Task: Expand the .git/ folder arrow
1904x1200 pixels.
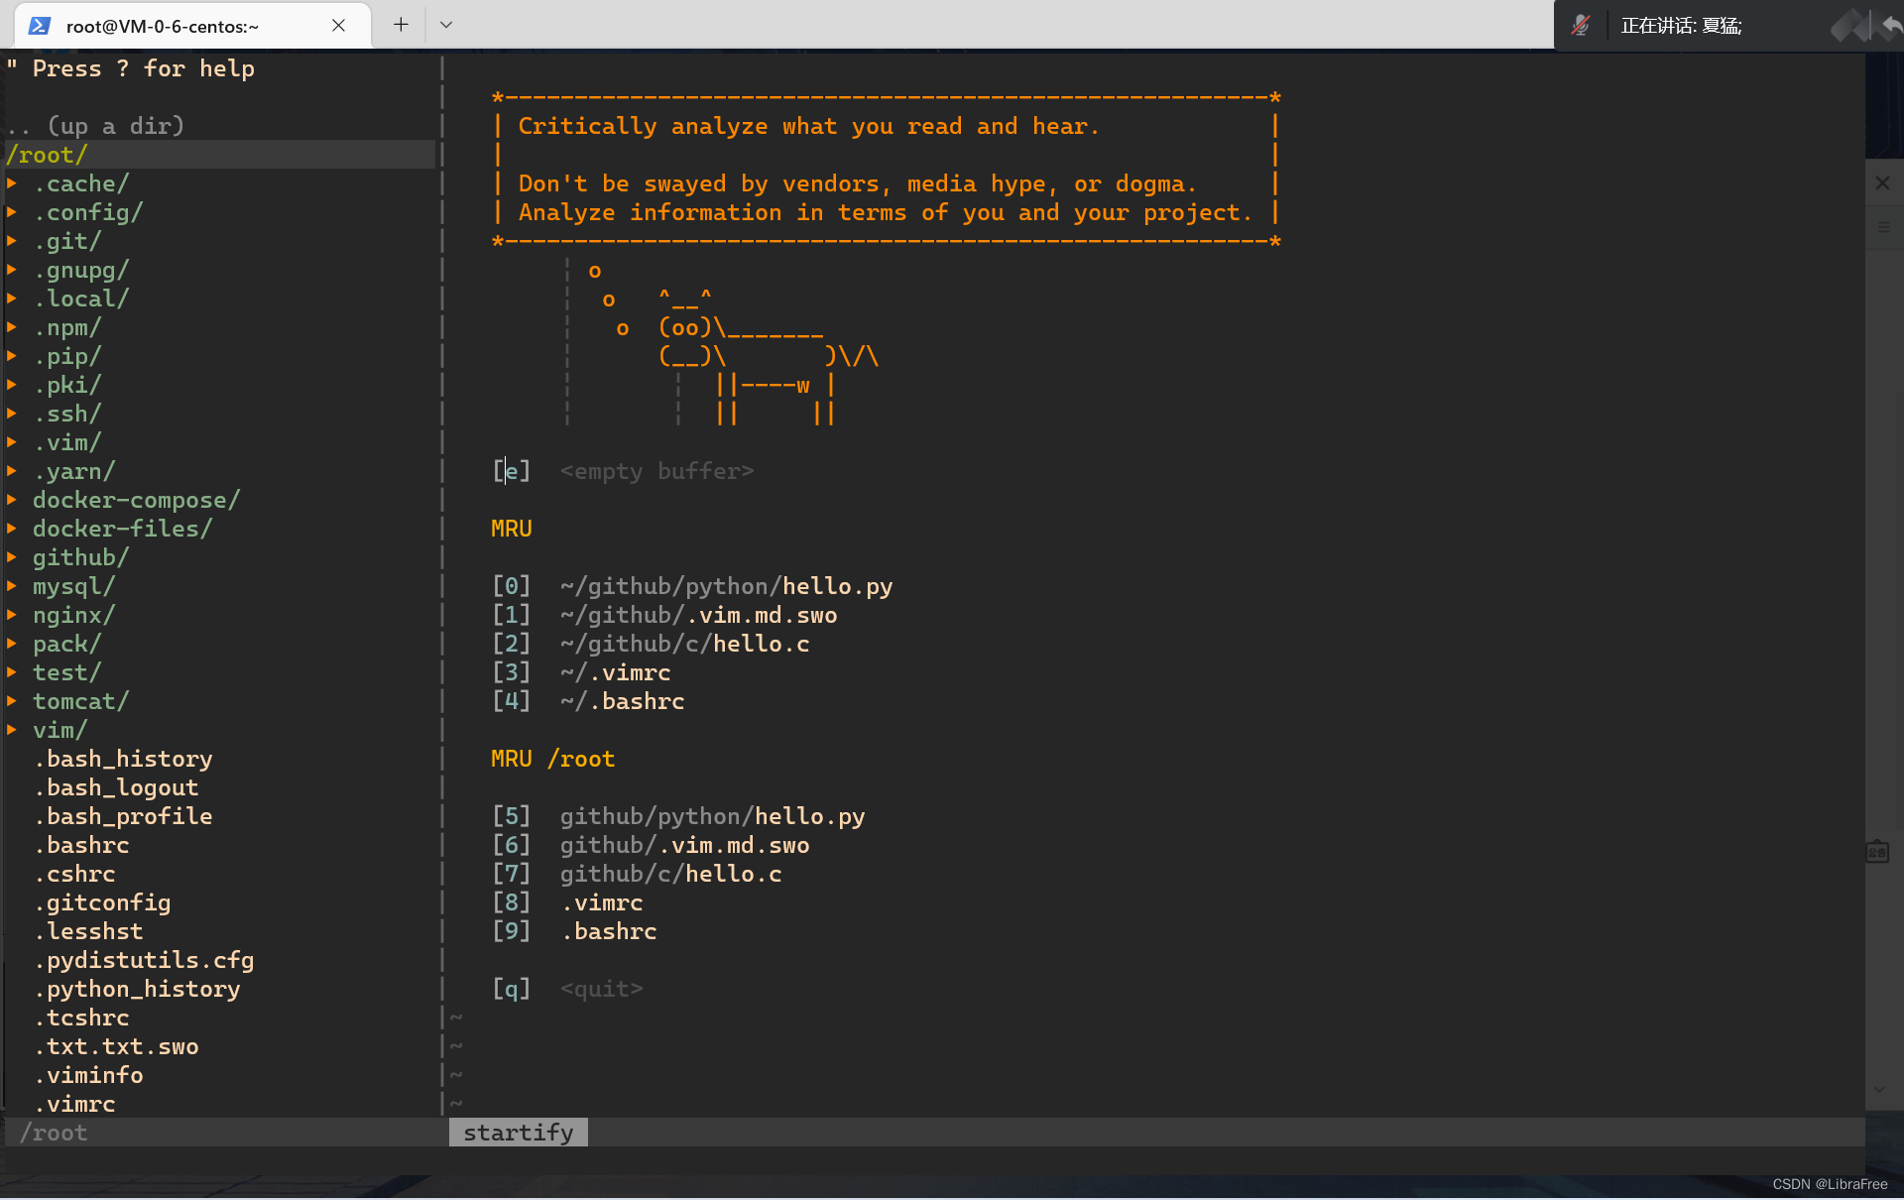Action: click(x=12, y=241)
